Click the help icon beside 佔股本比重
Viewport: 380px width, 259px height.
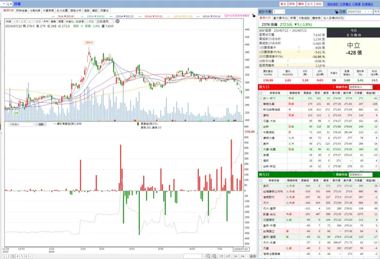point(288,61)
